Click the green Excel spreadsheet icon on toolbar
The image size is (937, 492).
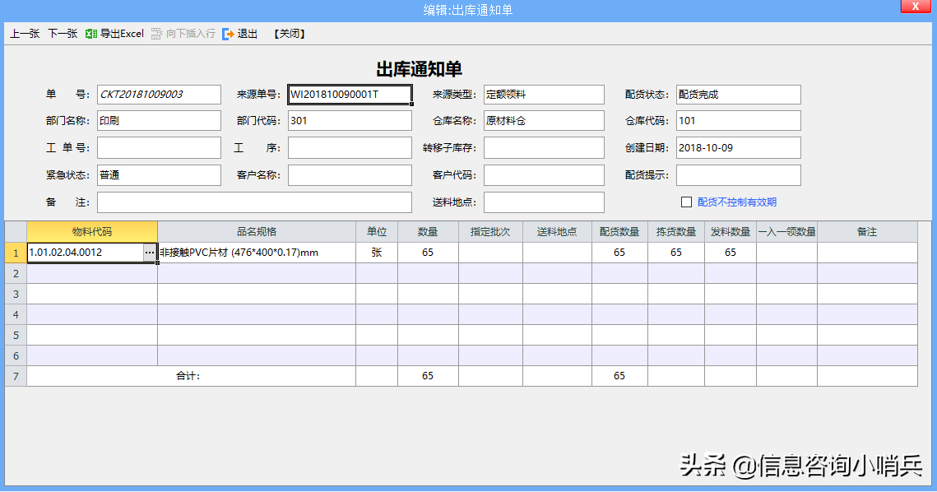point(92,34)
